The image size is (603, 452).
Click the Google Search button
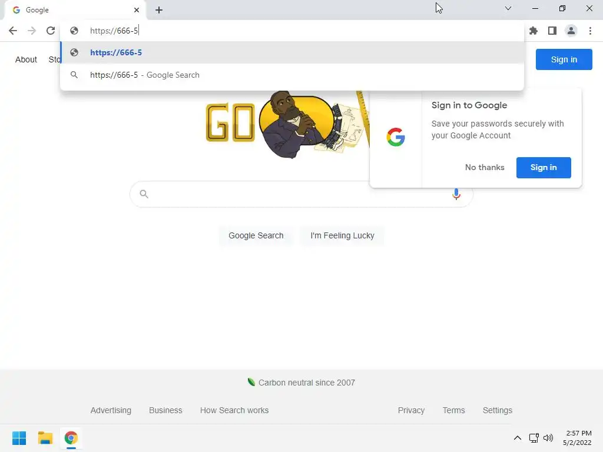256,235
